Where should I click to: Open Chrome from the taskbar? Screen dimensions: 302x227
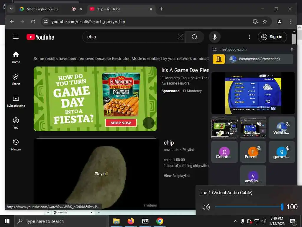[x=160, y=221]
